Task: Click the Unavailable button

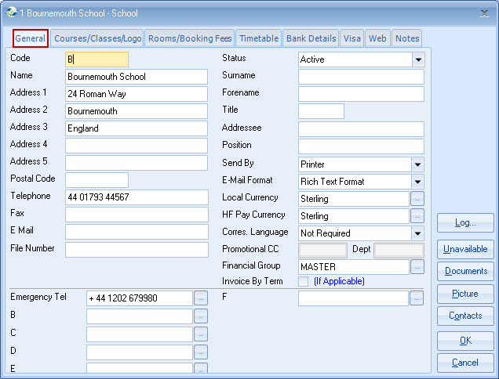Action: coord(465,249)
